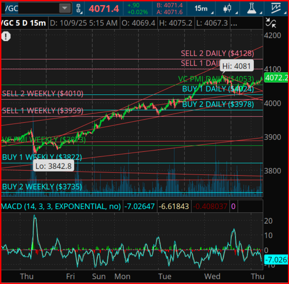The height and width of the screenshot is (284, 289).
Task: Click the exclamation alert icon on chart
Action: (x=6, y=36)
